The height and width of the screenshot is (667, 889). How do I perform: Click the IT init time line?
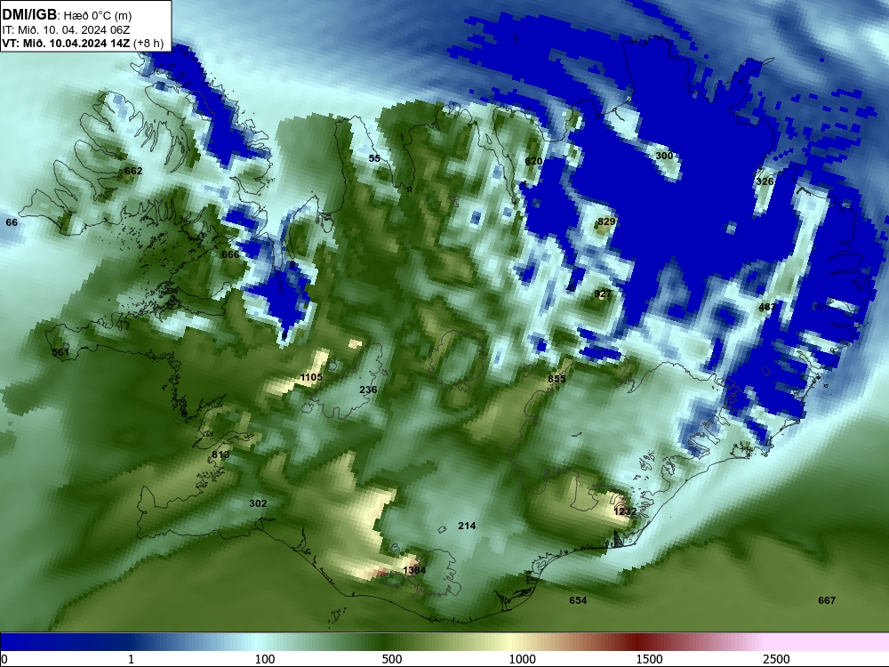point(66,30)
